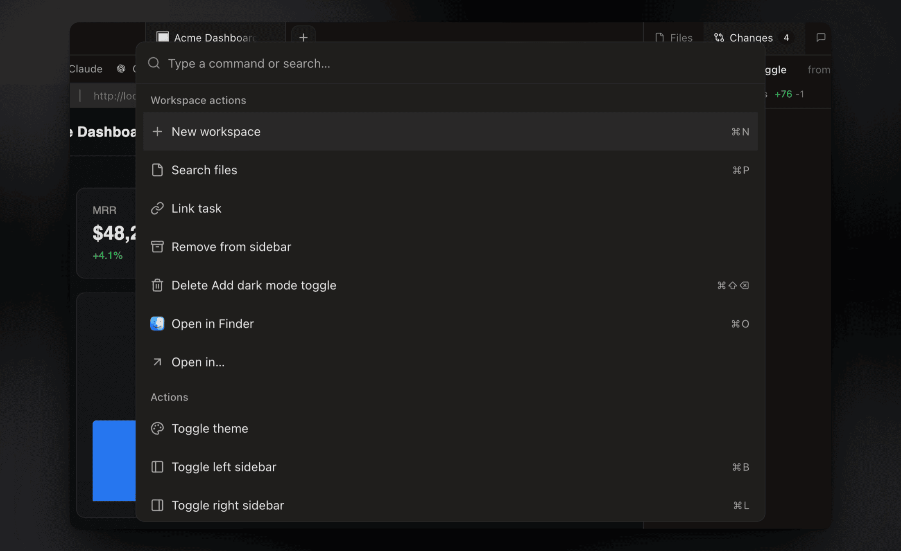The width and height of the screenshot is (901, 551).
Task: Run the Toggle left sidebar action
Action: [450, 467]
